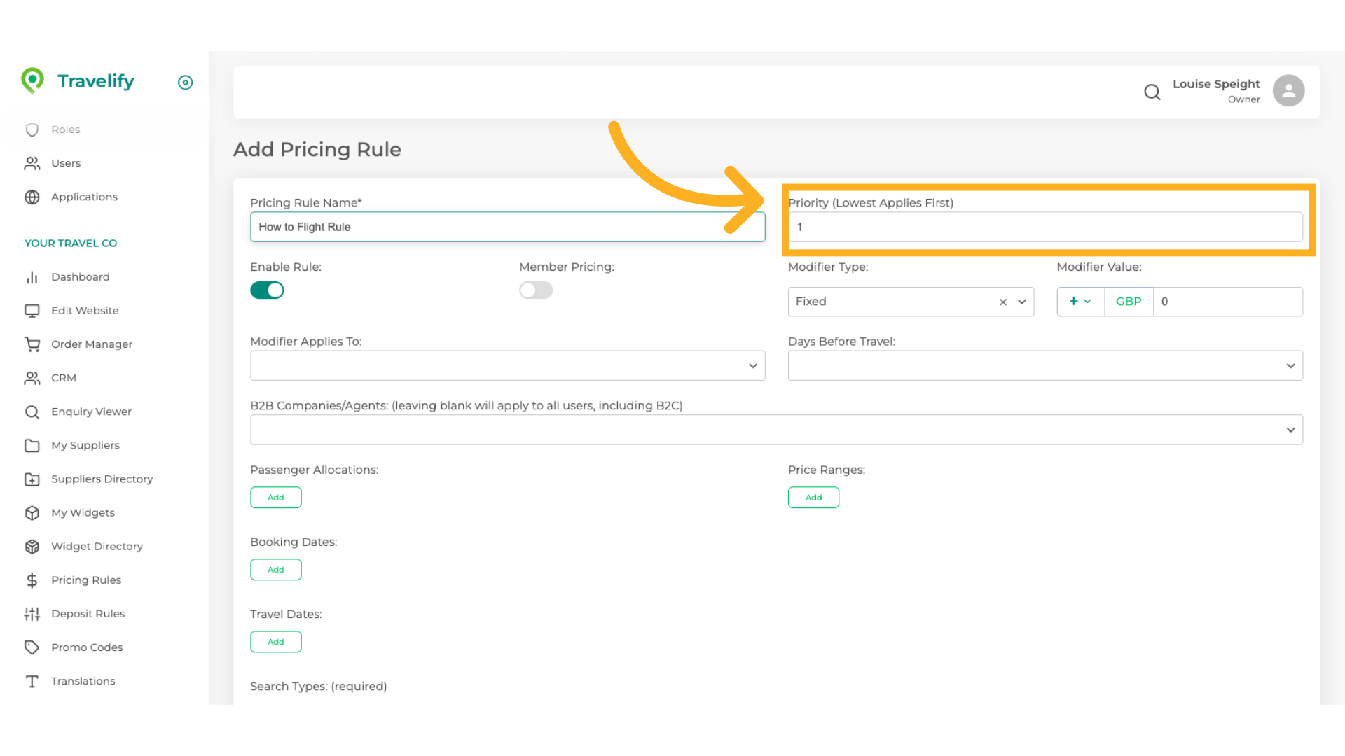Click the sidebar collapse target icon
Viewport: 1345px width, 756px height.
[x=185, y=83]
